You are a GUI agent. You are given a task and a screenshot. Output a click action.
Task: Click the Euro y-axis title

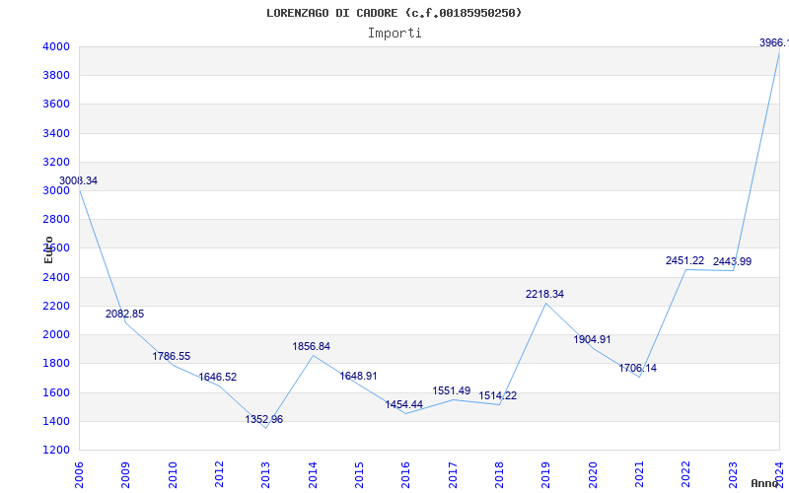48,249
